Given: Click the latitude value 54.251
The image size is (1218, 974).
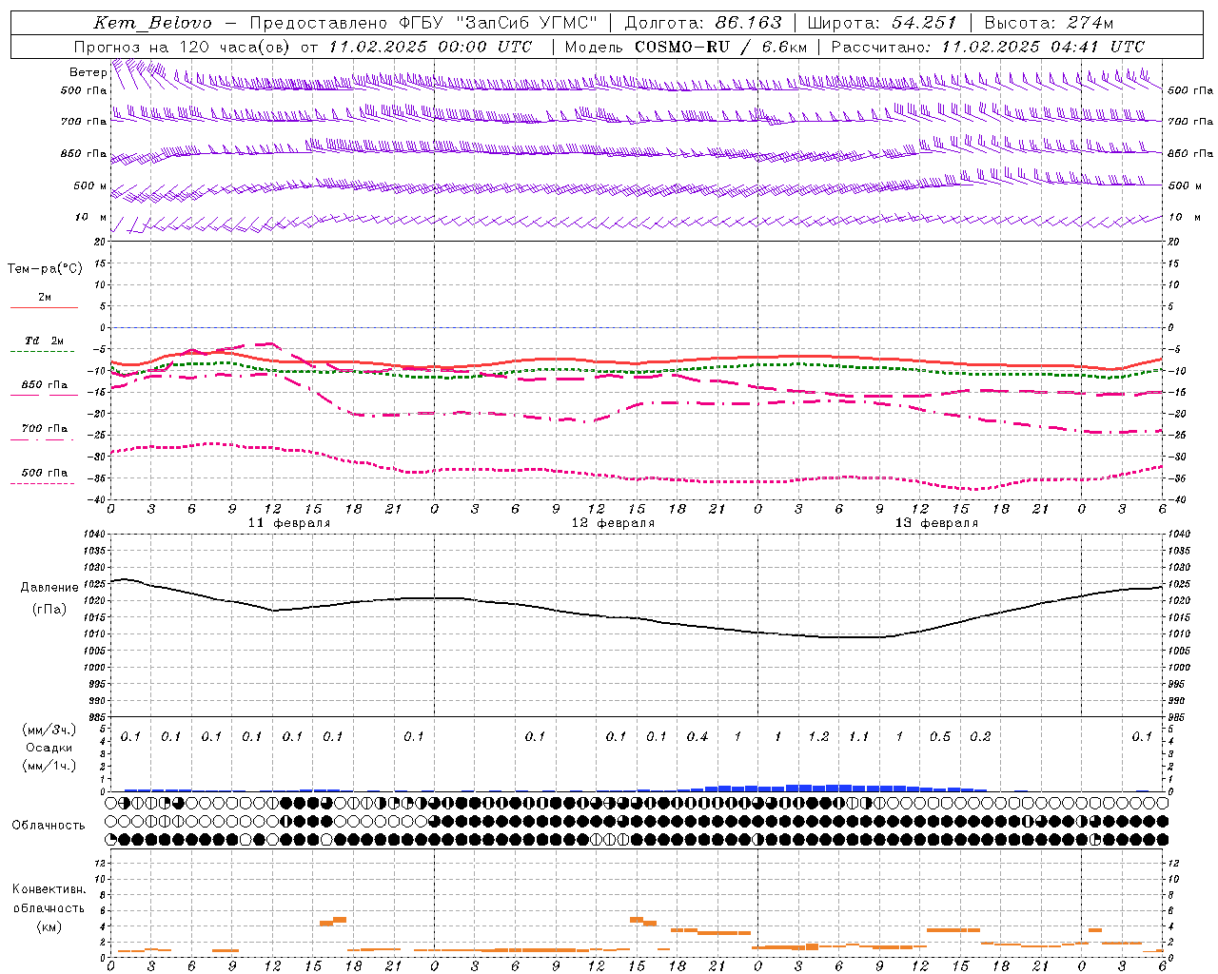Looking at the screenshot, I should tap(924, 23).
